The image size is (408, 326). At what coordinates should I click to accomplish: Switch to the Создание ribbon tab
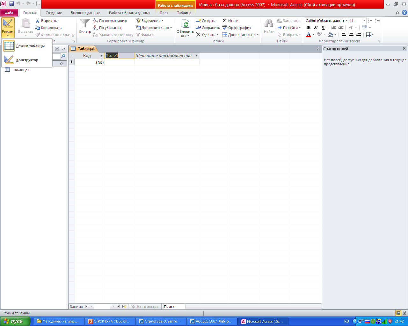[54, 13]
